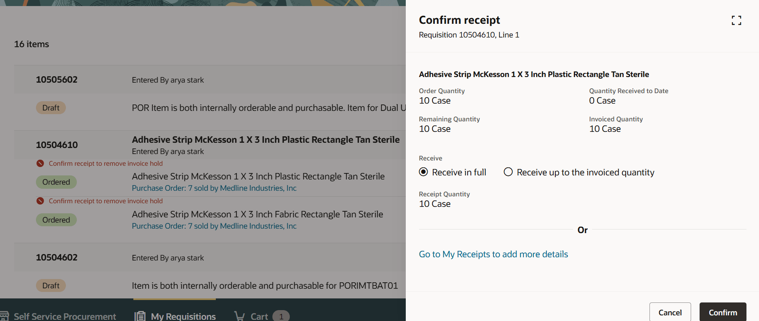Open the Self Service Procurement tab
This screenshot has height=321, width=759.
65,316
